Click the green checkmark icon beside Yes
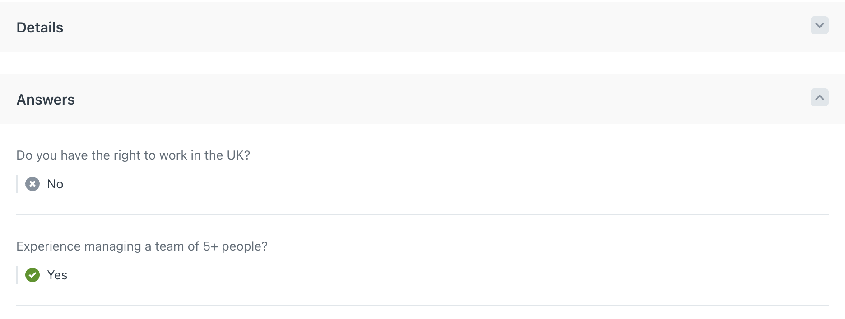This screenshot has width=845, height=319. click(32, 275)
